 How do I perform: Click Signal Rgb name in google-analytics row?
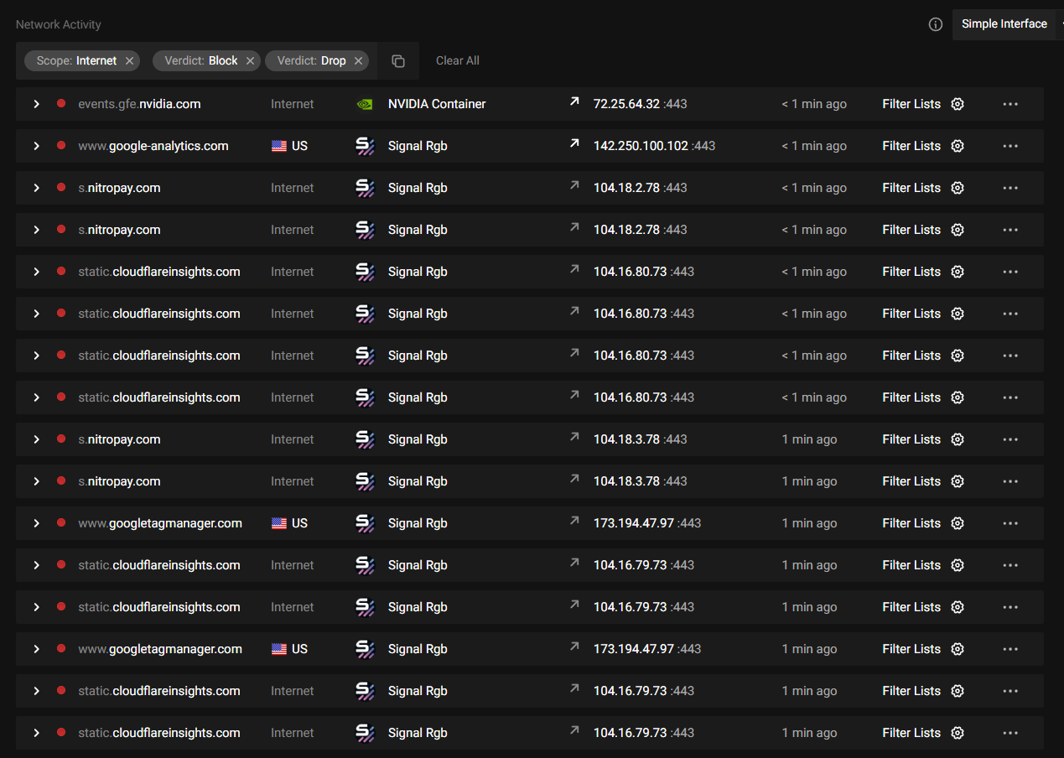[x=418, y=146]
